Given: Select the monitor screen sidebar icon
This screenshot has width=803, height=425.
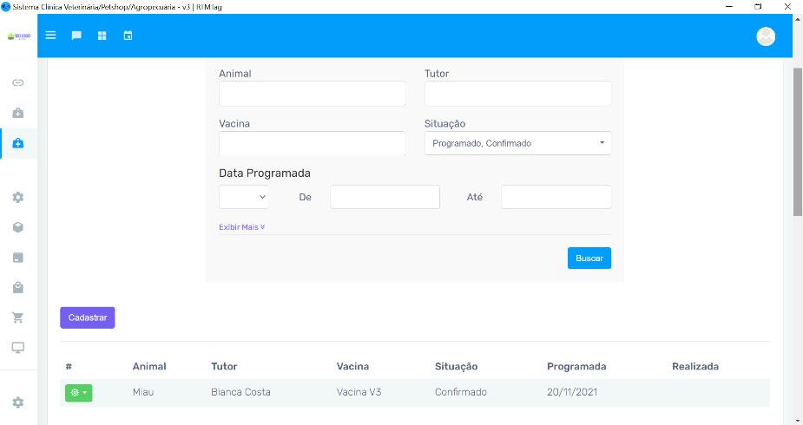Looking at the screenshot, I should coord(17,347).
